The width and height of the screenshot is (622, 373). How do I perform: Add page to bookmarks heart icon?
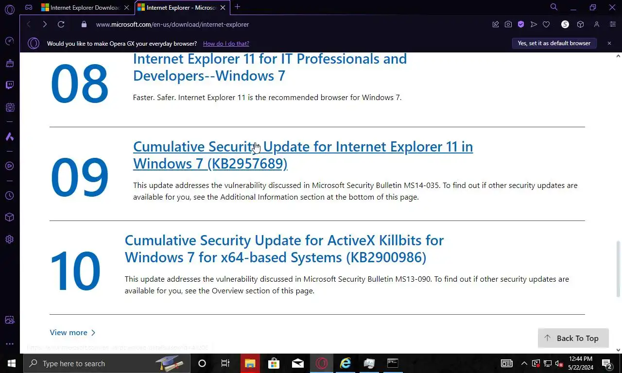546,24
